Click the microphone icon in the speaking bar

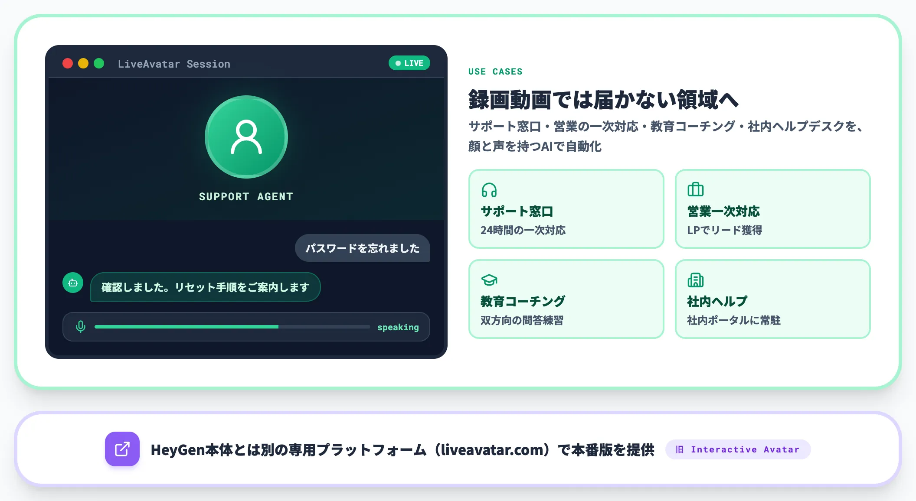click(x=81, y=327)
